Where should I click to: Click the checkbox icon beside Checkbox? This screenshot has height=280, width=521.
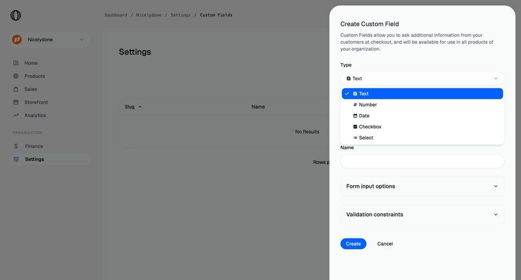click(355, 127)
